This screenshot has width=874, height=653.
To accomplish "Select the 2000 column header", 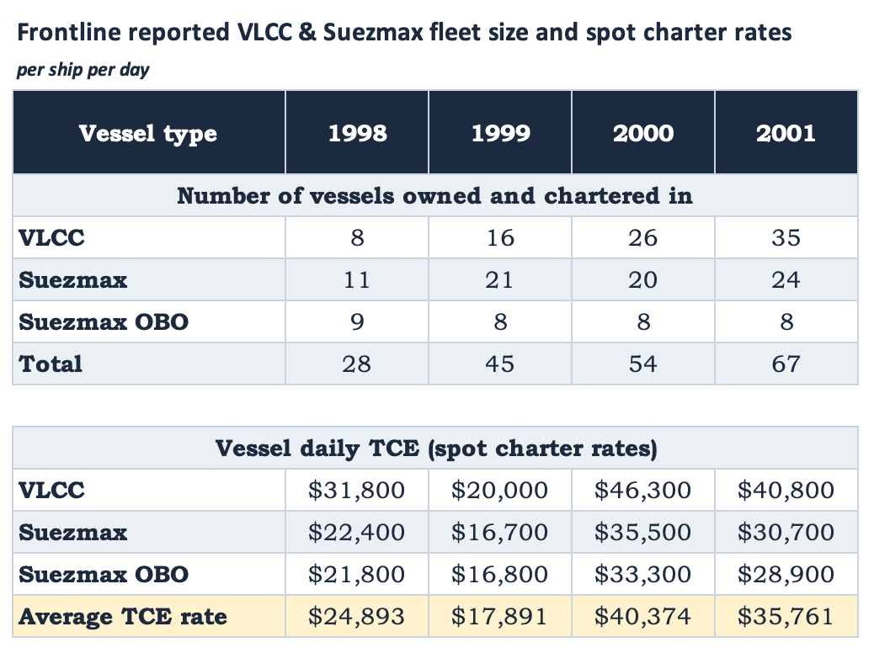I will click(x=643, y=133).
